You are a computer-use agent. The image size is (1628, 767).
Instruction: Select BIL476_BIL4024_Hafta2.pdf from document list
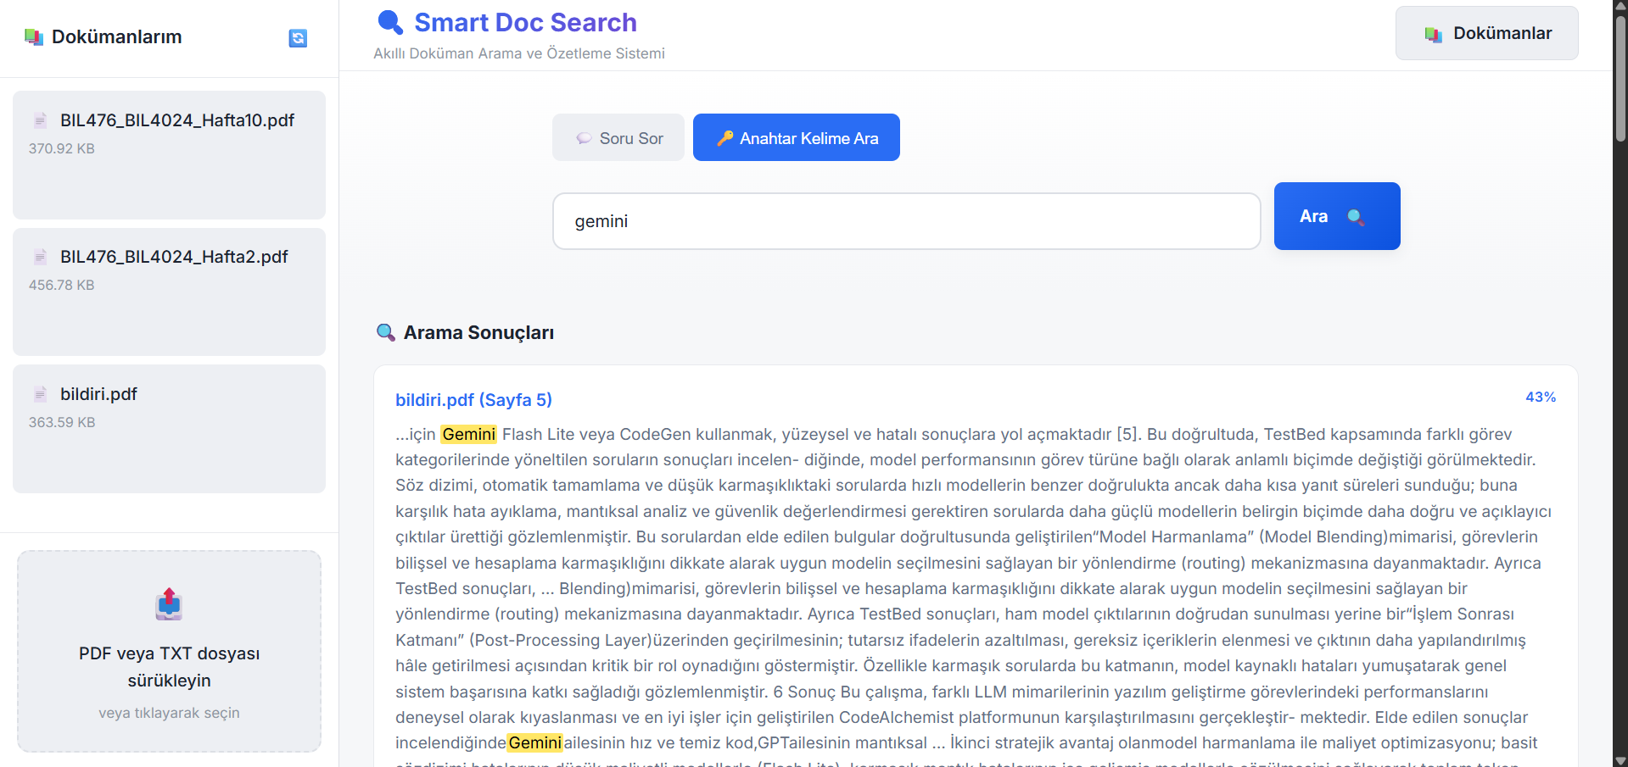168,292
